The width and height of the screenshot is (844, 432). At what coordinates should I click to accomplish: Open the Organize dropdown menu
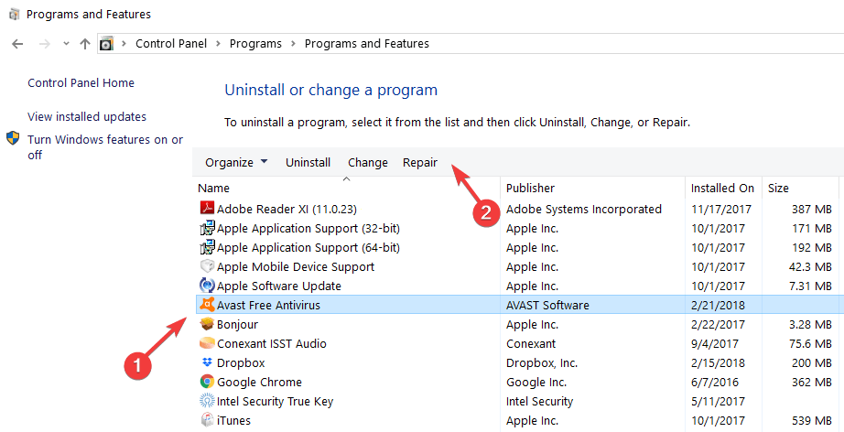point(236,163)
